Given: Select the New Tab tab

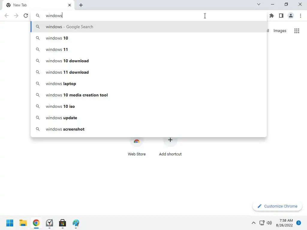Looking at the screenshot, I should point(38,5).
